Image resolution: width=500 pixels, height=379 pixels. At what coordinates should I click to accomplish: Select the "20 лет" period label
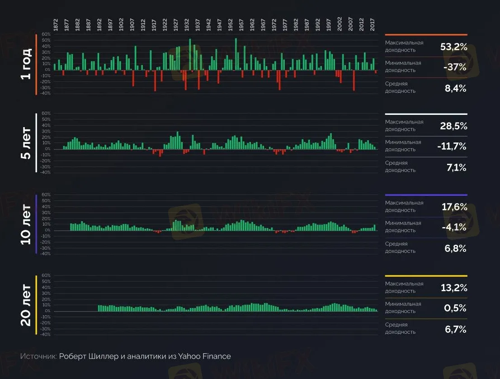tap(26, 305)
